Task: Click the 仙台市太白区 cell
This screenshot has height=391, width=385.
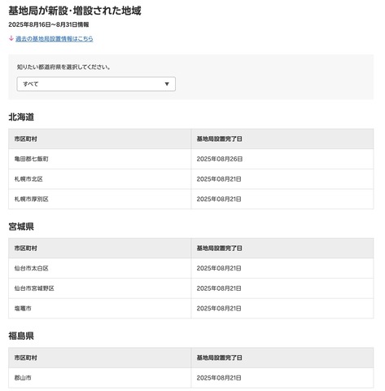Action: click(99, 268)
